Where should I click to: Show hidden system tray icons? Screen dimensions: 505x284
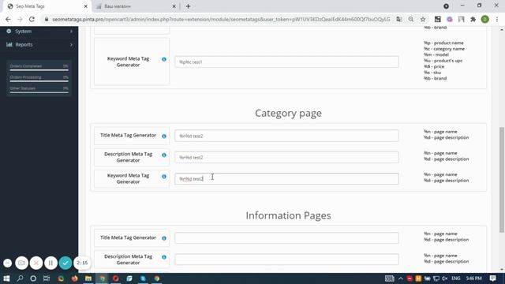click(401, 278)
